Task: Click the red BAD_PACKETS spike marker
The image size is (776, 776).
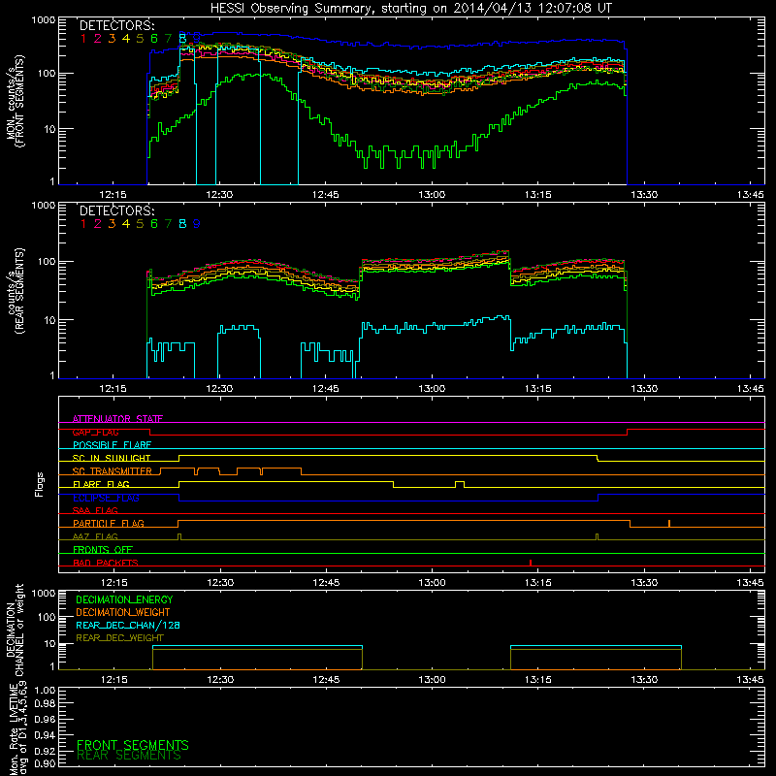Action: coord(531,563)
